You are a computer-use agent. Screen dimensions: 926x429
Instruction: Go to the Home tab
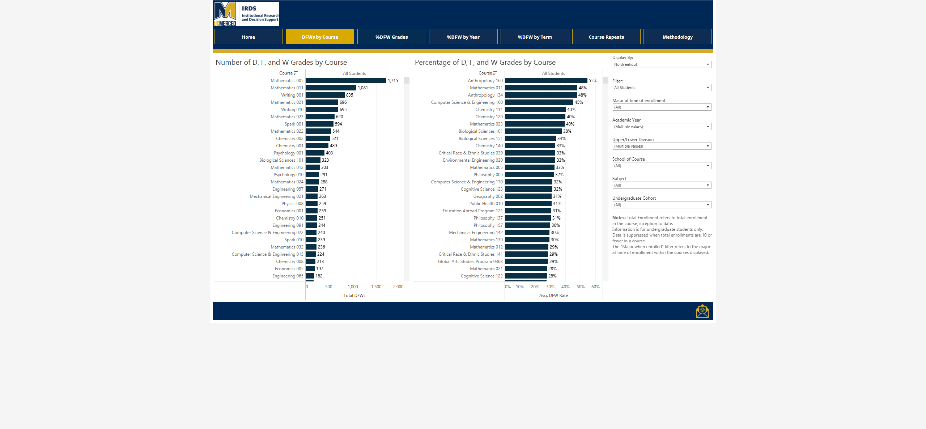tap(248, 37)
